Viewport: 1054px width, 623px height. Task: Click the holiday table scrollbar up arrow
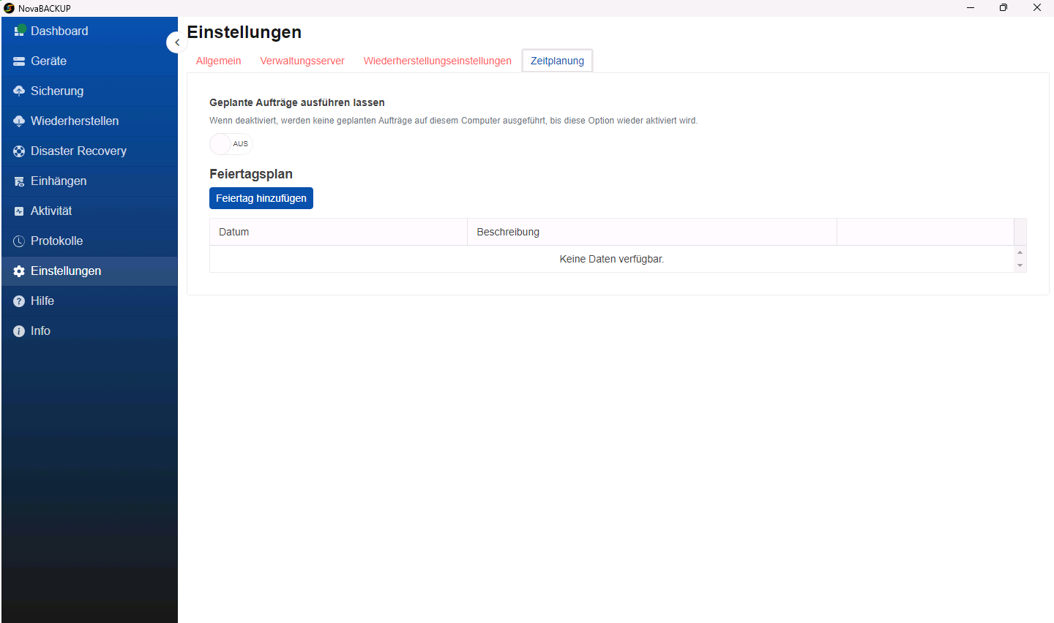(x=1020, y=252)
